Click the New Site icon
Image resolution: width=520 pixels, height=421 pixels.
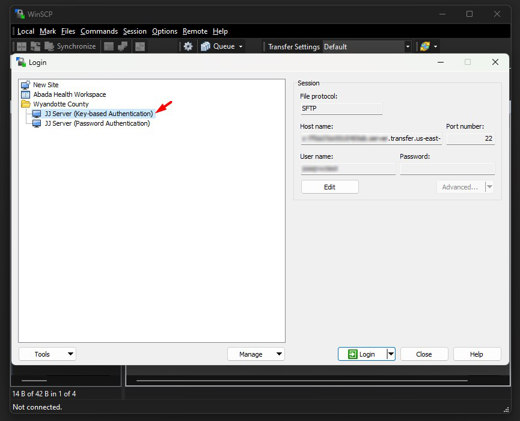(x=25, y=85)
